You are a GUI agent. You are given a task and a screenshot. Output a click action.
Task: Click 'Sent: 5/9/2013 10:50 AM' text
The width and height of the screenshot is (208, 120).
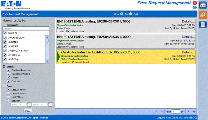183,40
